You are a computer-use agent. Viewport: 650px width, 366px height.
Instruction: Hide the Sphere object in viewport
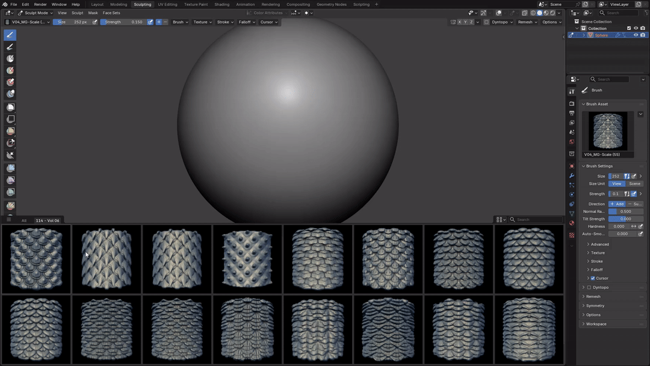(x=636, y=36)
